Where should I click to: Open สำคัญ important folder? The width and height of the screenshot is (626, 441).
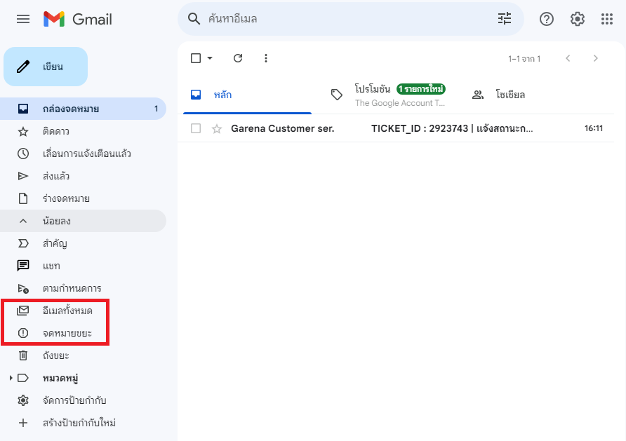83,243
